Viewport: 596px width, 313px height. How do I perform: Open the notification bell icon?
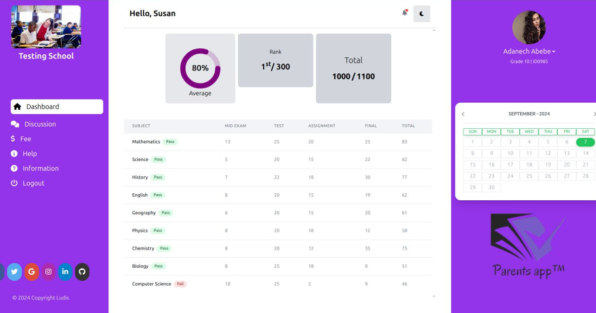pyautogui.click(x=404, y=13)
